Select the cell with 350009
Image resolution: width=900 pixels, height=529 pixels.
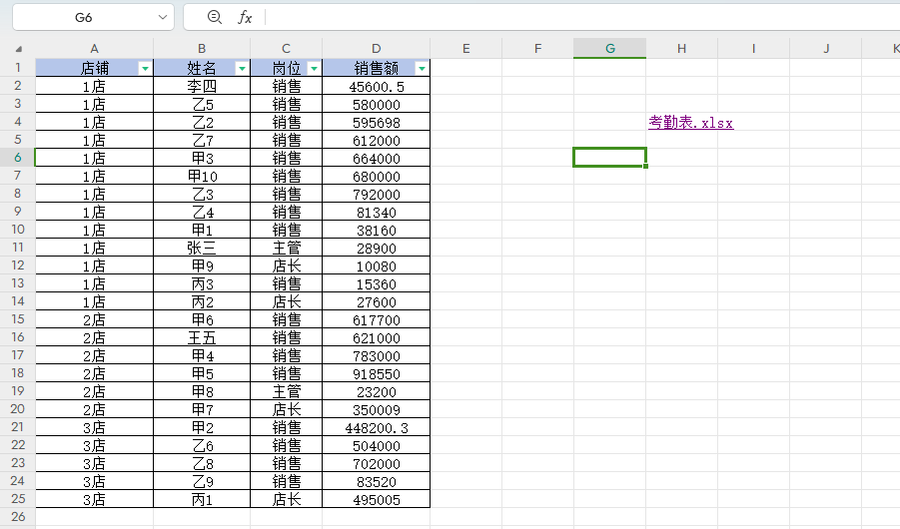click(x=376, y=409)
